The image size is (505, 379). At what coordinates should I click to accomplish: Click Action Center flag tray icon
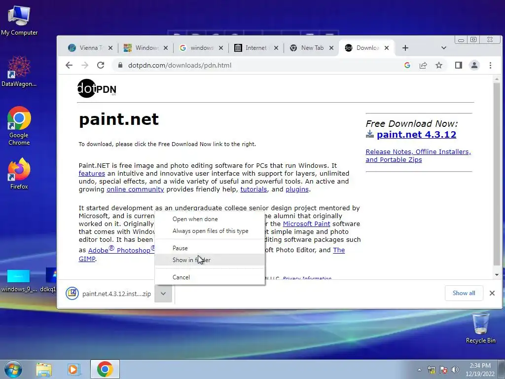click(443, 370)
